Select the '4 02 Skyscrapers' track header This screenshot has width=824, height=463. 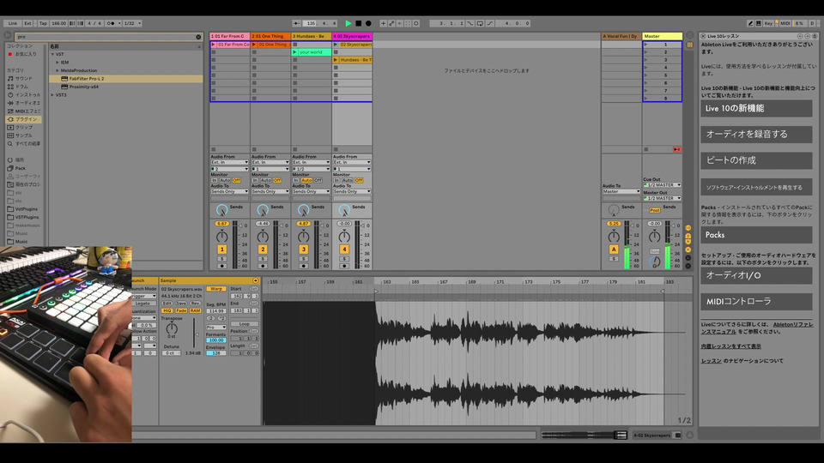point(352,36)
